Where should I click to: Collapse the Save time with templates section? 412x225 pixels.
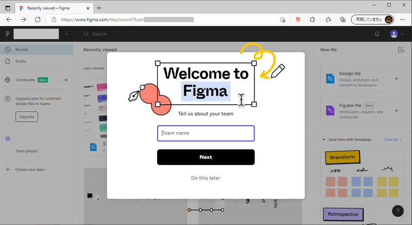[x=324, y=140]
